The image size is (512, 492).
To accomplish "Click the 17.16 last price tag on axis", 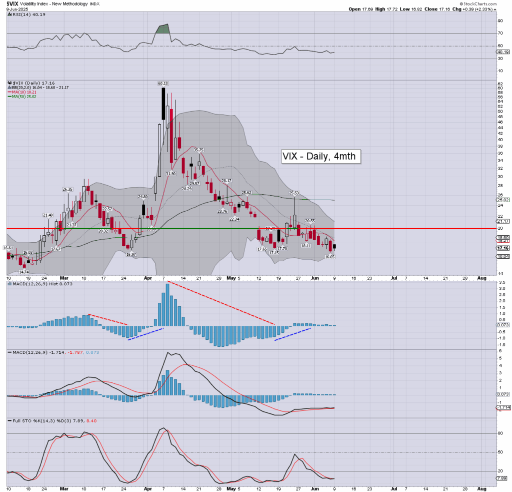I will (502, 248).
